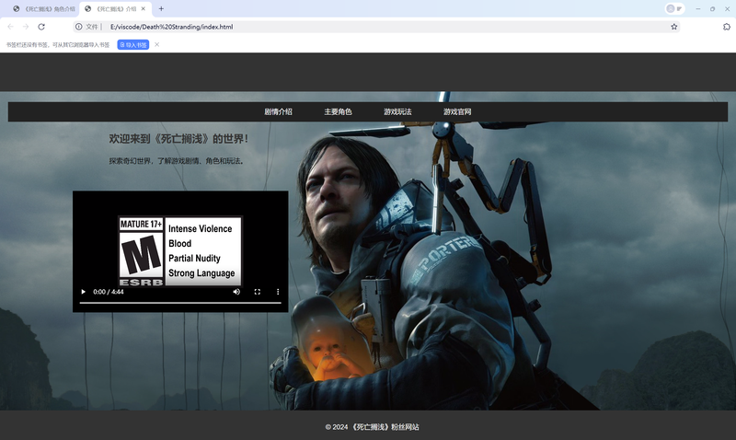The width and height of the screenshot is (736, 440).
Task: Open browser extensions puzzle icon
Action: tap(727, 27)
